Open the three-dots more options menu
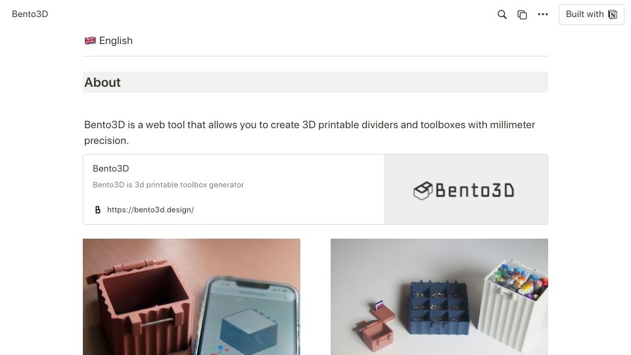The width and height of the screenshot is (631, 355). tap(543, 14)
